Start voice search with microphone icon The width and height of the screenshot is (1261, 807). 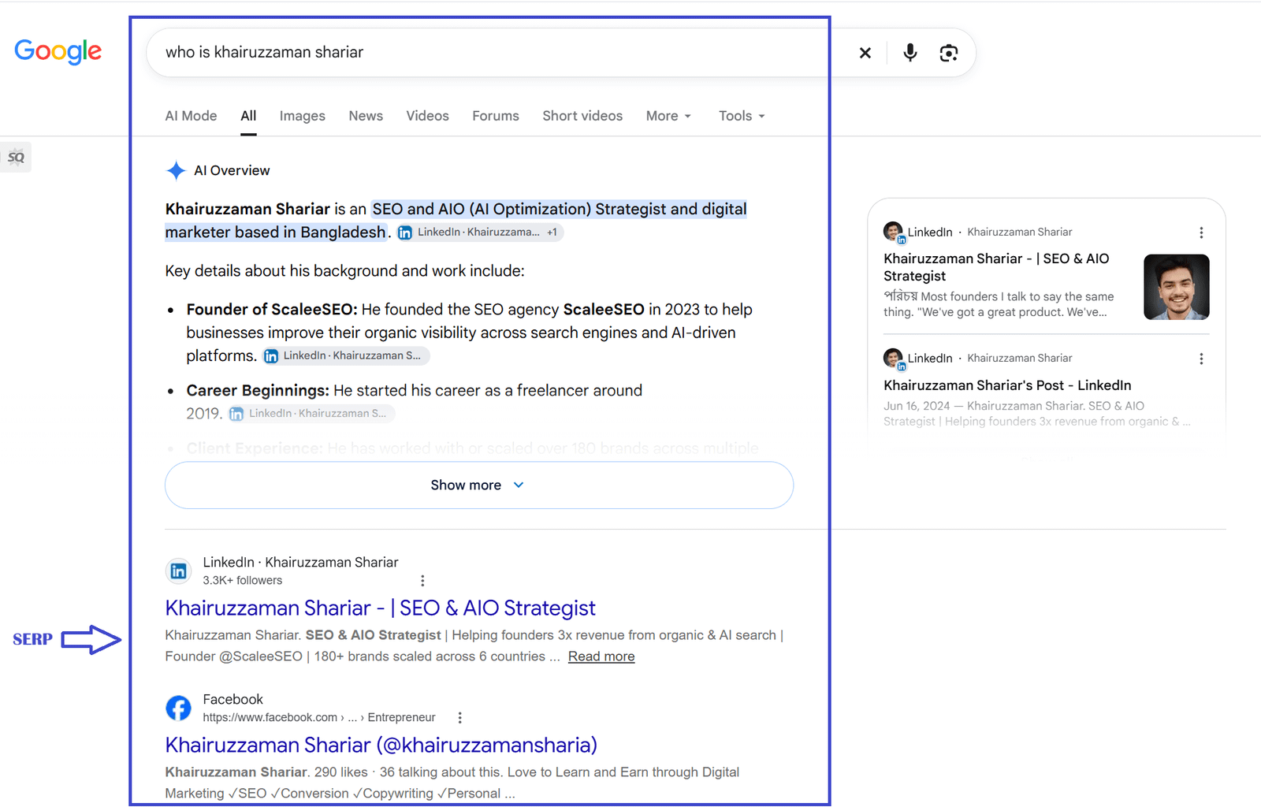[909, 53]
